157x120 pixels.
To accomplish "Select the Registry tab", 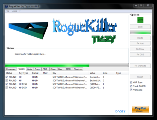I will (x=21, y=69).
